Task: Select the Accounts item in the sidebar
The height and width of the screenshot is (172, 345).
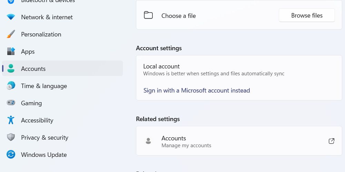Action: [x=33, y=69]
